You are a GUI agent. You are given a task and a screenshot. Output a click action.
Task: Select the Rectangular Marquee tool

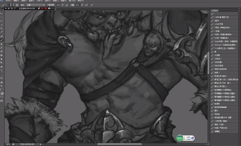(2, 17)
